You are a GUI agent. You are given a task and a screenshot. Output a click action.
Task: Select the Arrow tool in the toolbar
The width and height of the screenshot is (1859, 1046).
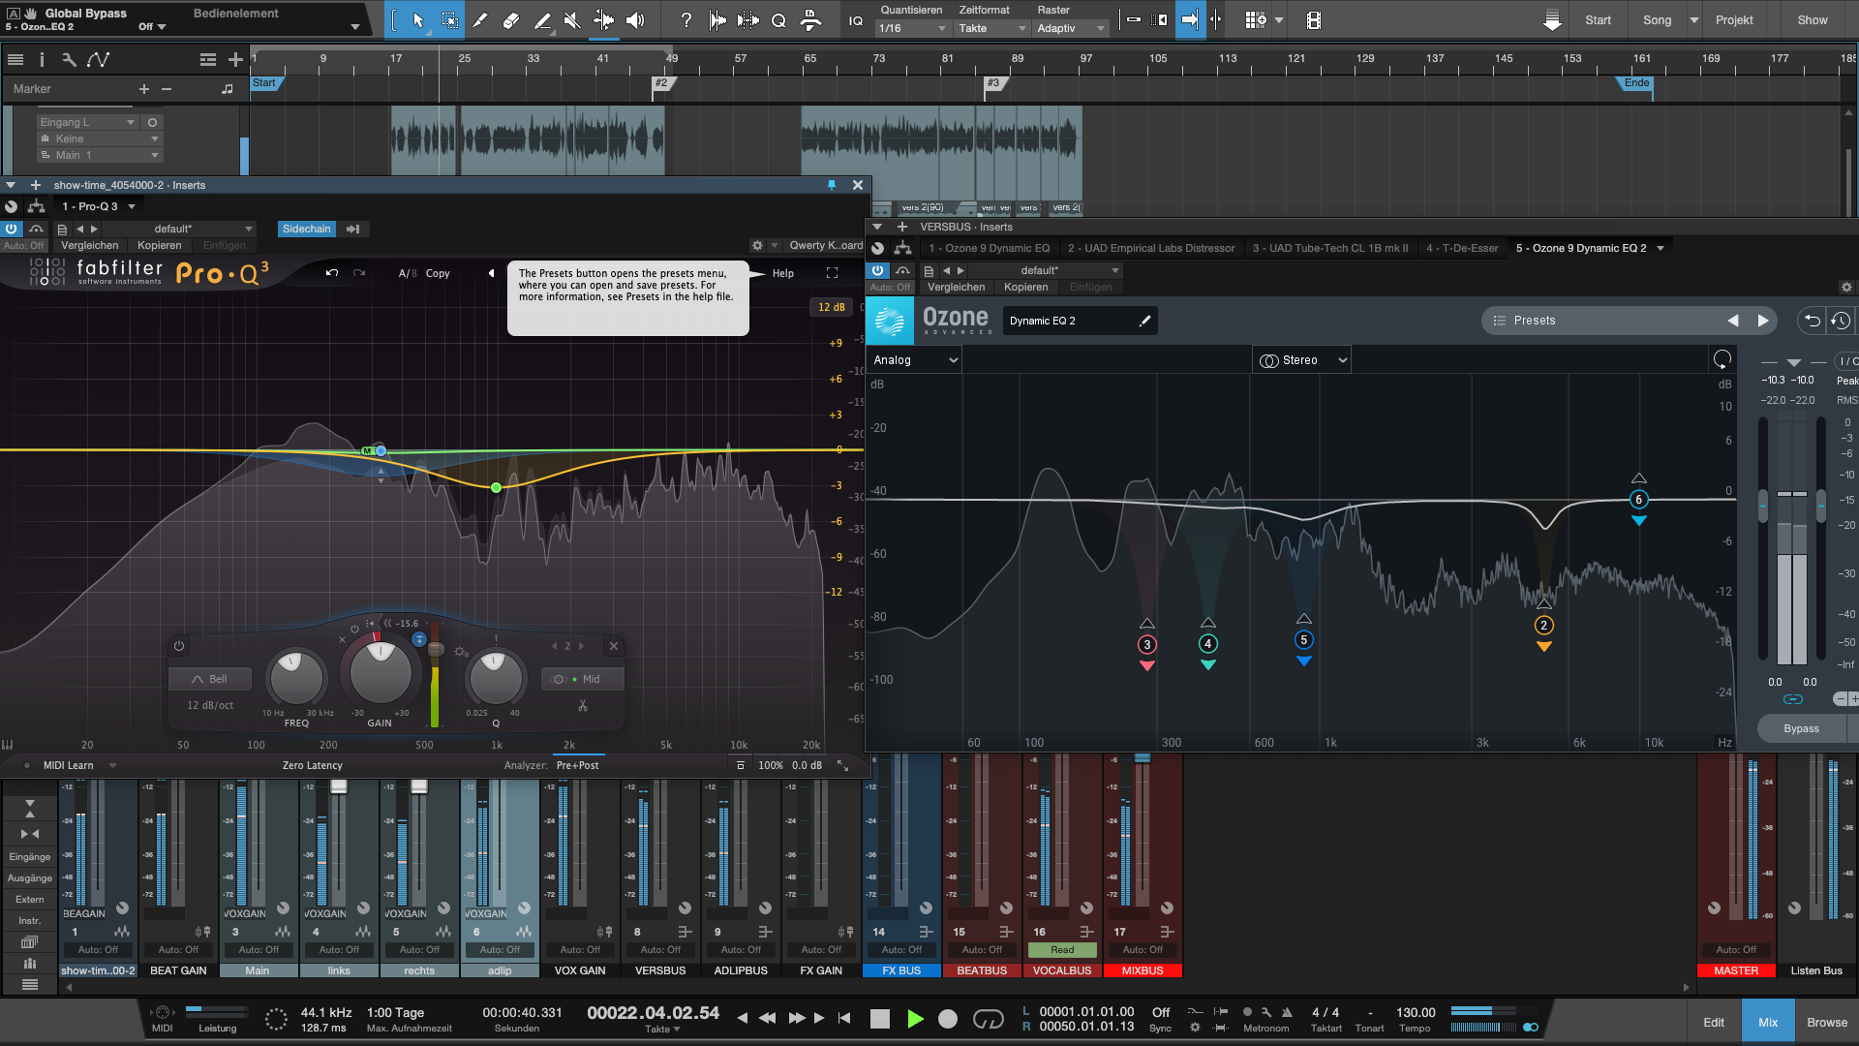point(418,19)
